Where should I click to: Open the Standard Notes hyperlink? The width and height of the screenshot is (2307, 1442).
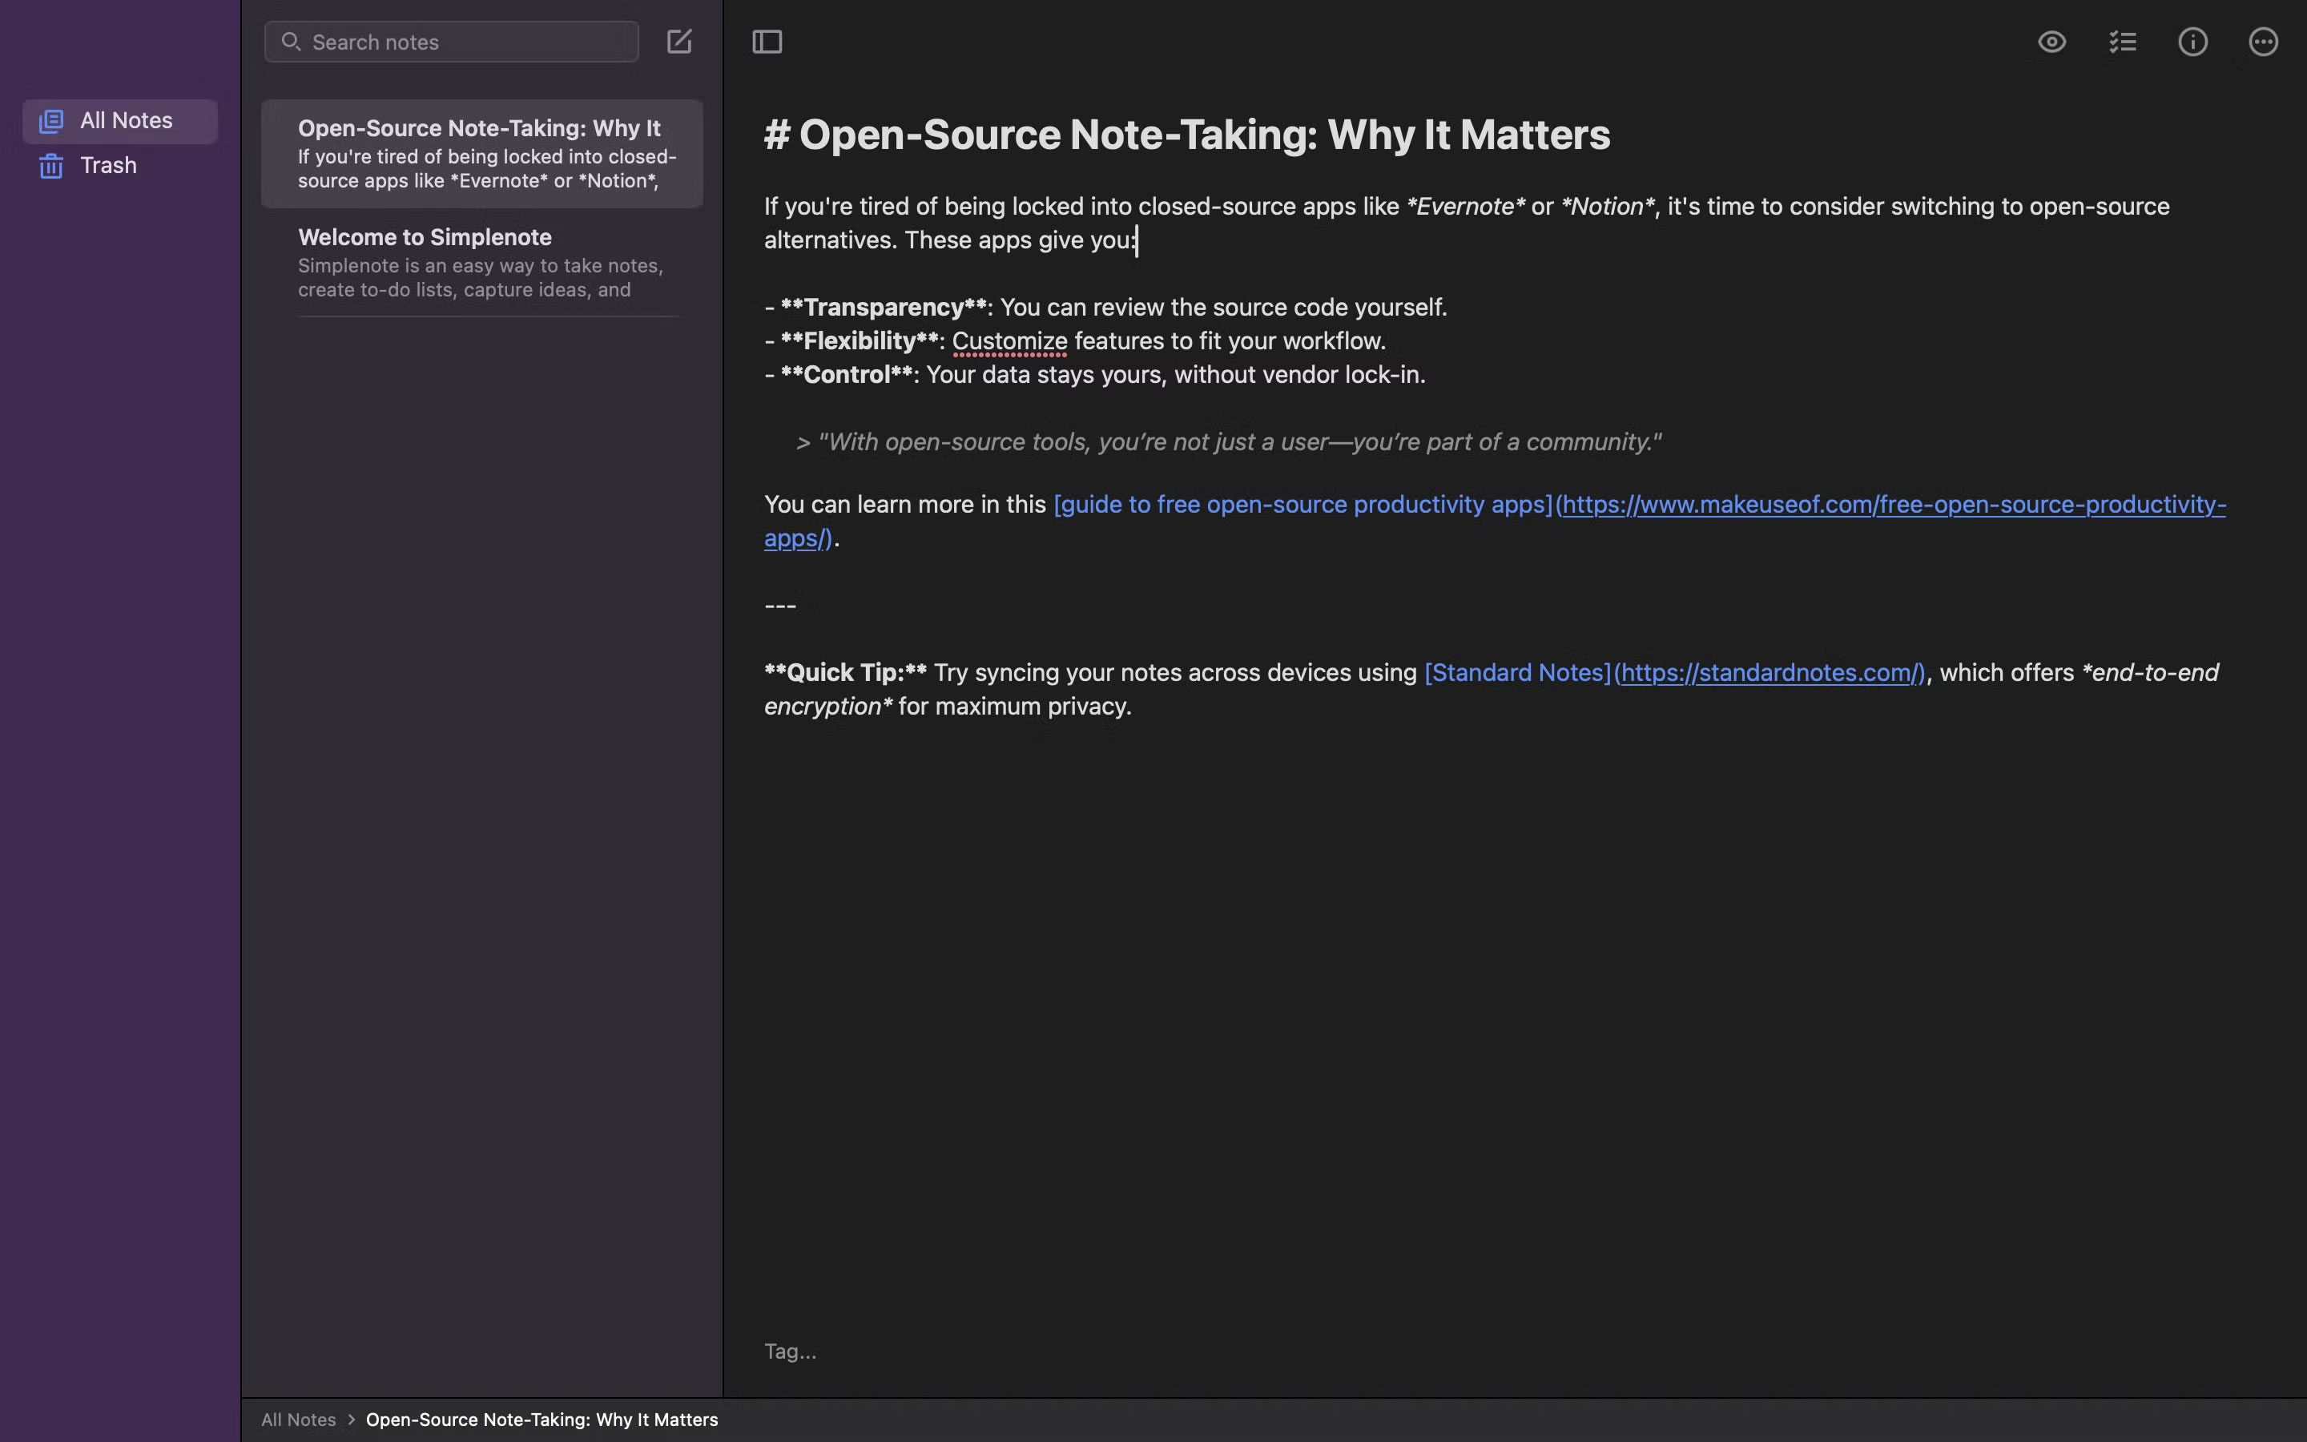pyautogui.click(x=1769, y=671)
